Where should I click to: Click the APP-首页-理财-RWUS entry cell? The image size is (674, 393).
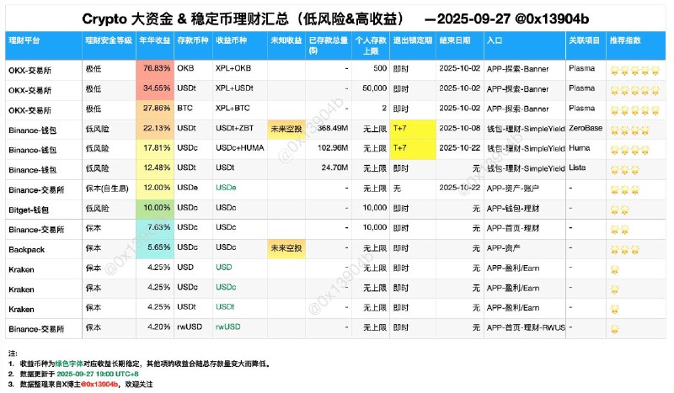point(526,327)
